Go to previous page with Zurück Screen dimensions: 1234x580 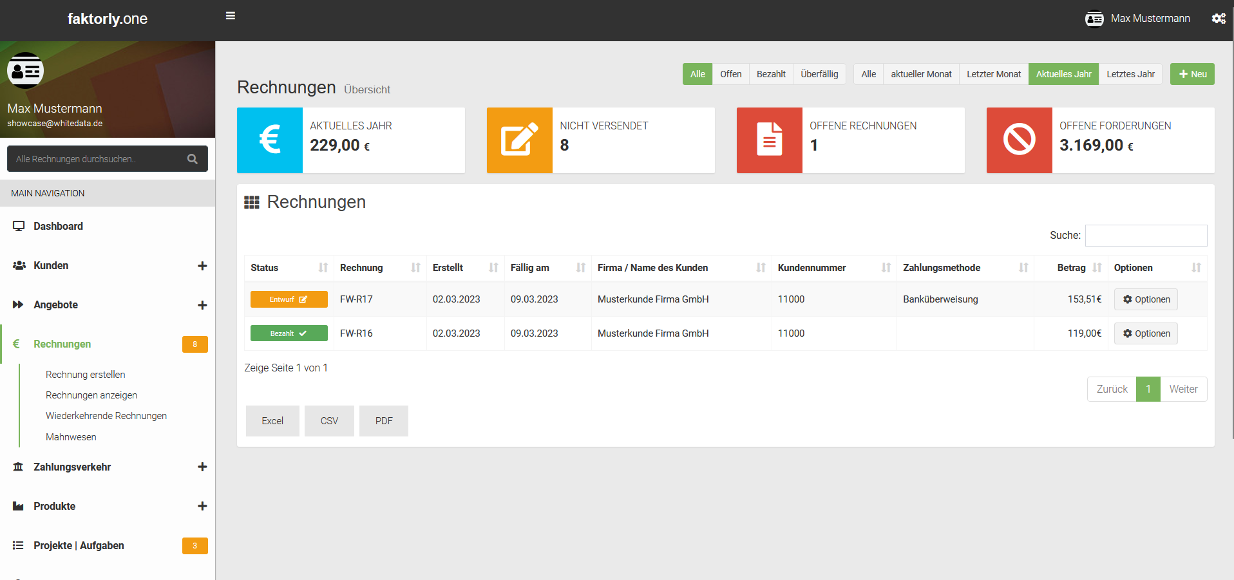[x=1112, y=389]
